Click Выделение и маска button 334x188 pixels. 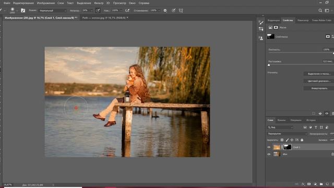coord(319,74)
